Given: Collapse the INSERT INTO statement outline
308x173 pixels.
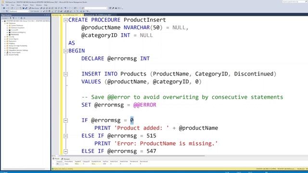Looking at the screenshot, I should (65, 74).
